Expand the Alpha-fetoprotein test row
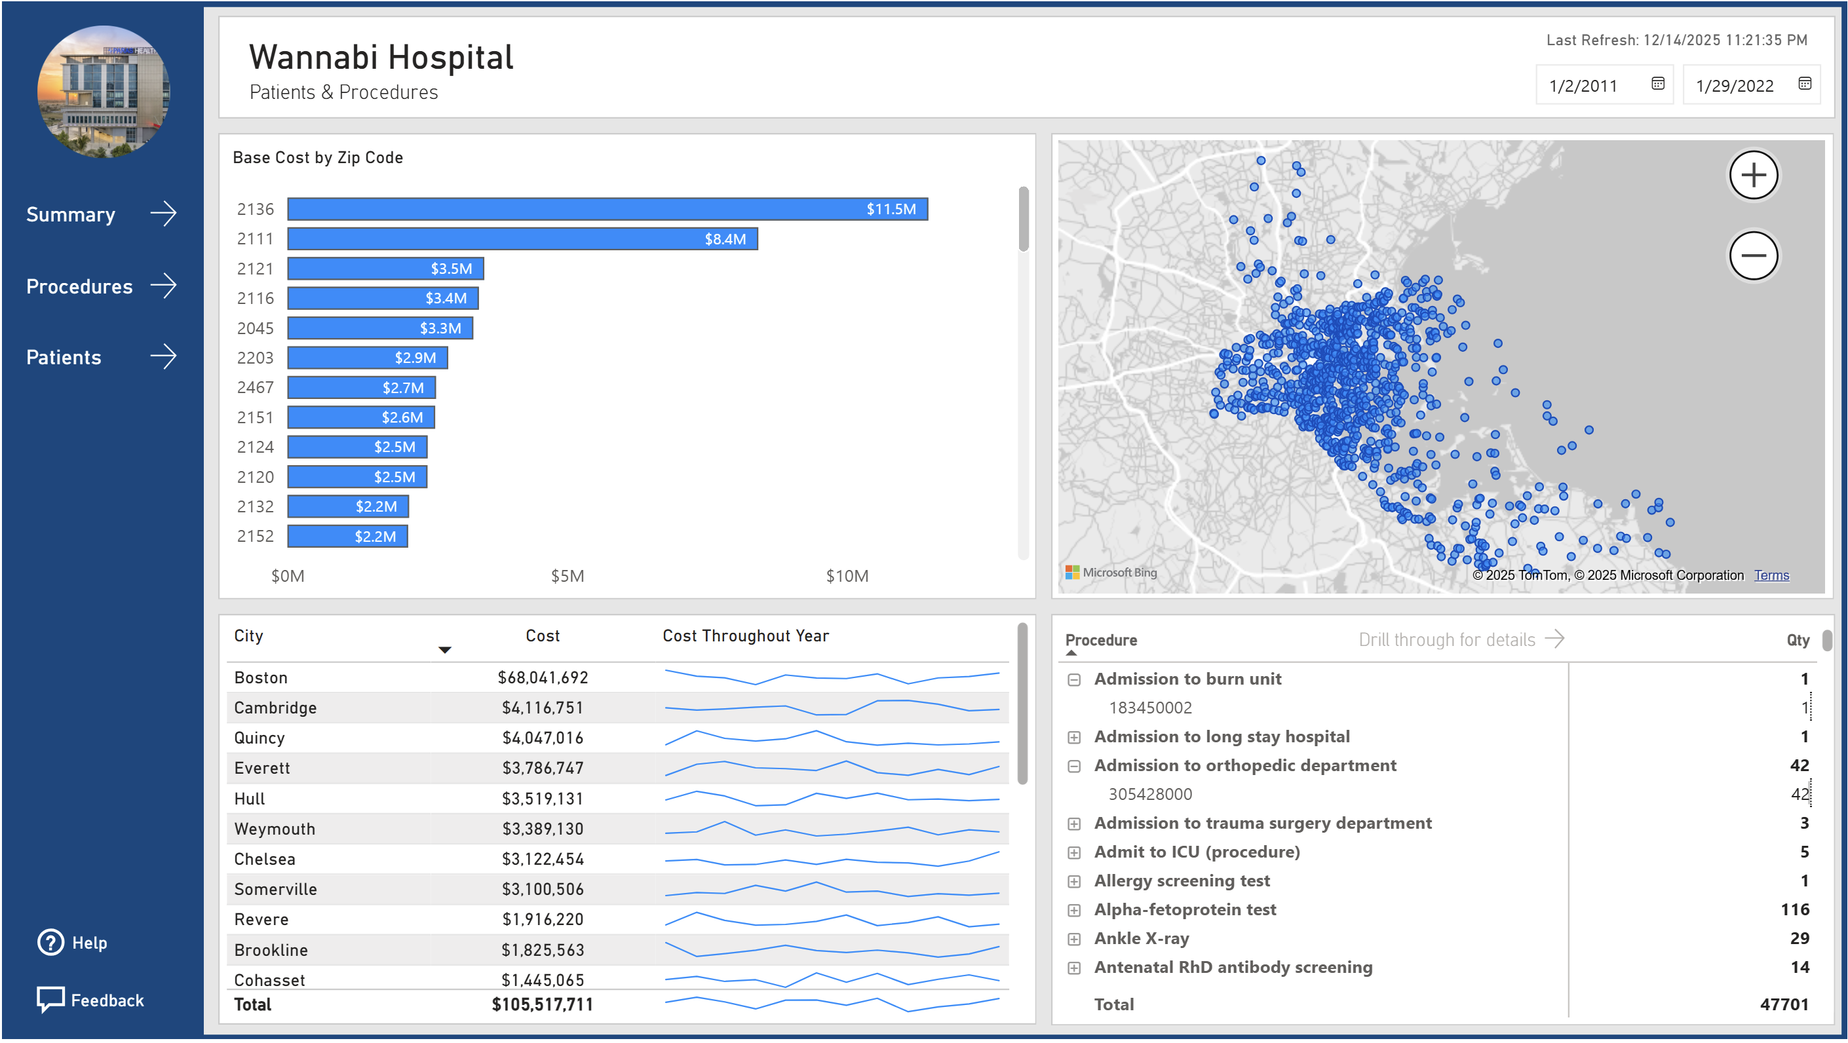1848x1043 pixels. (x=1074, y=910)
